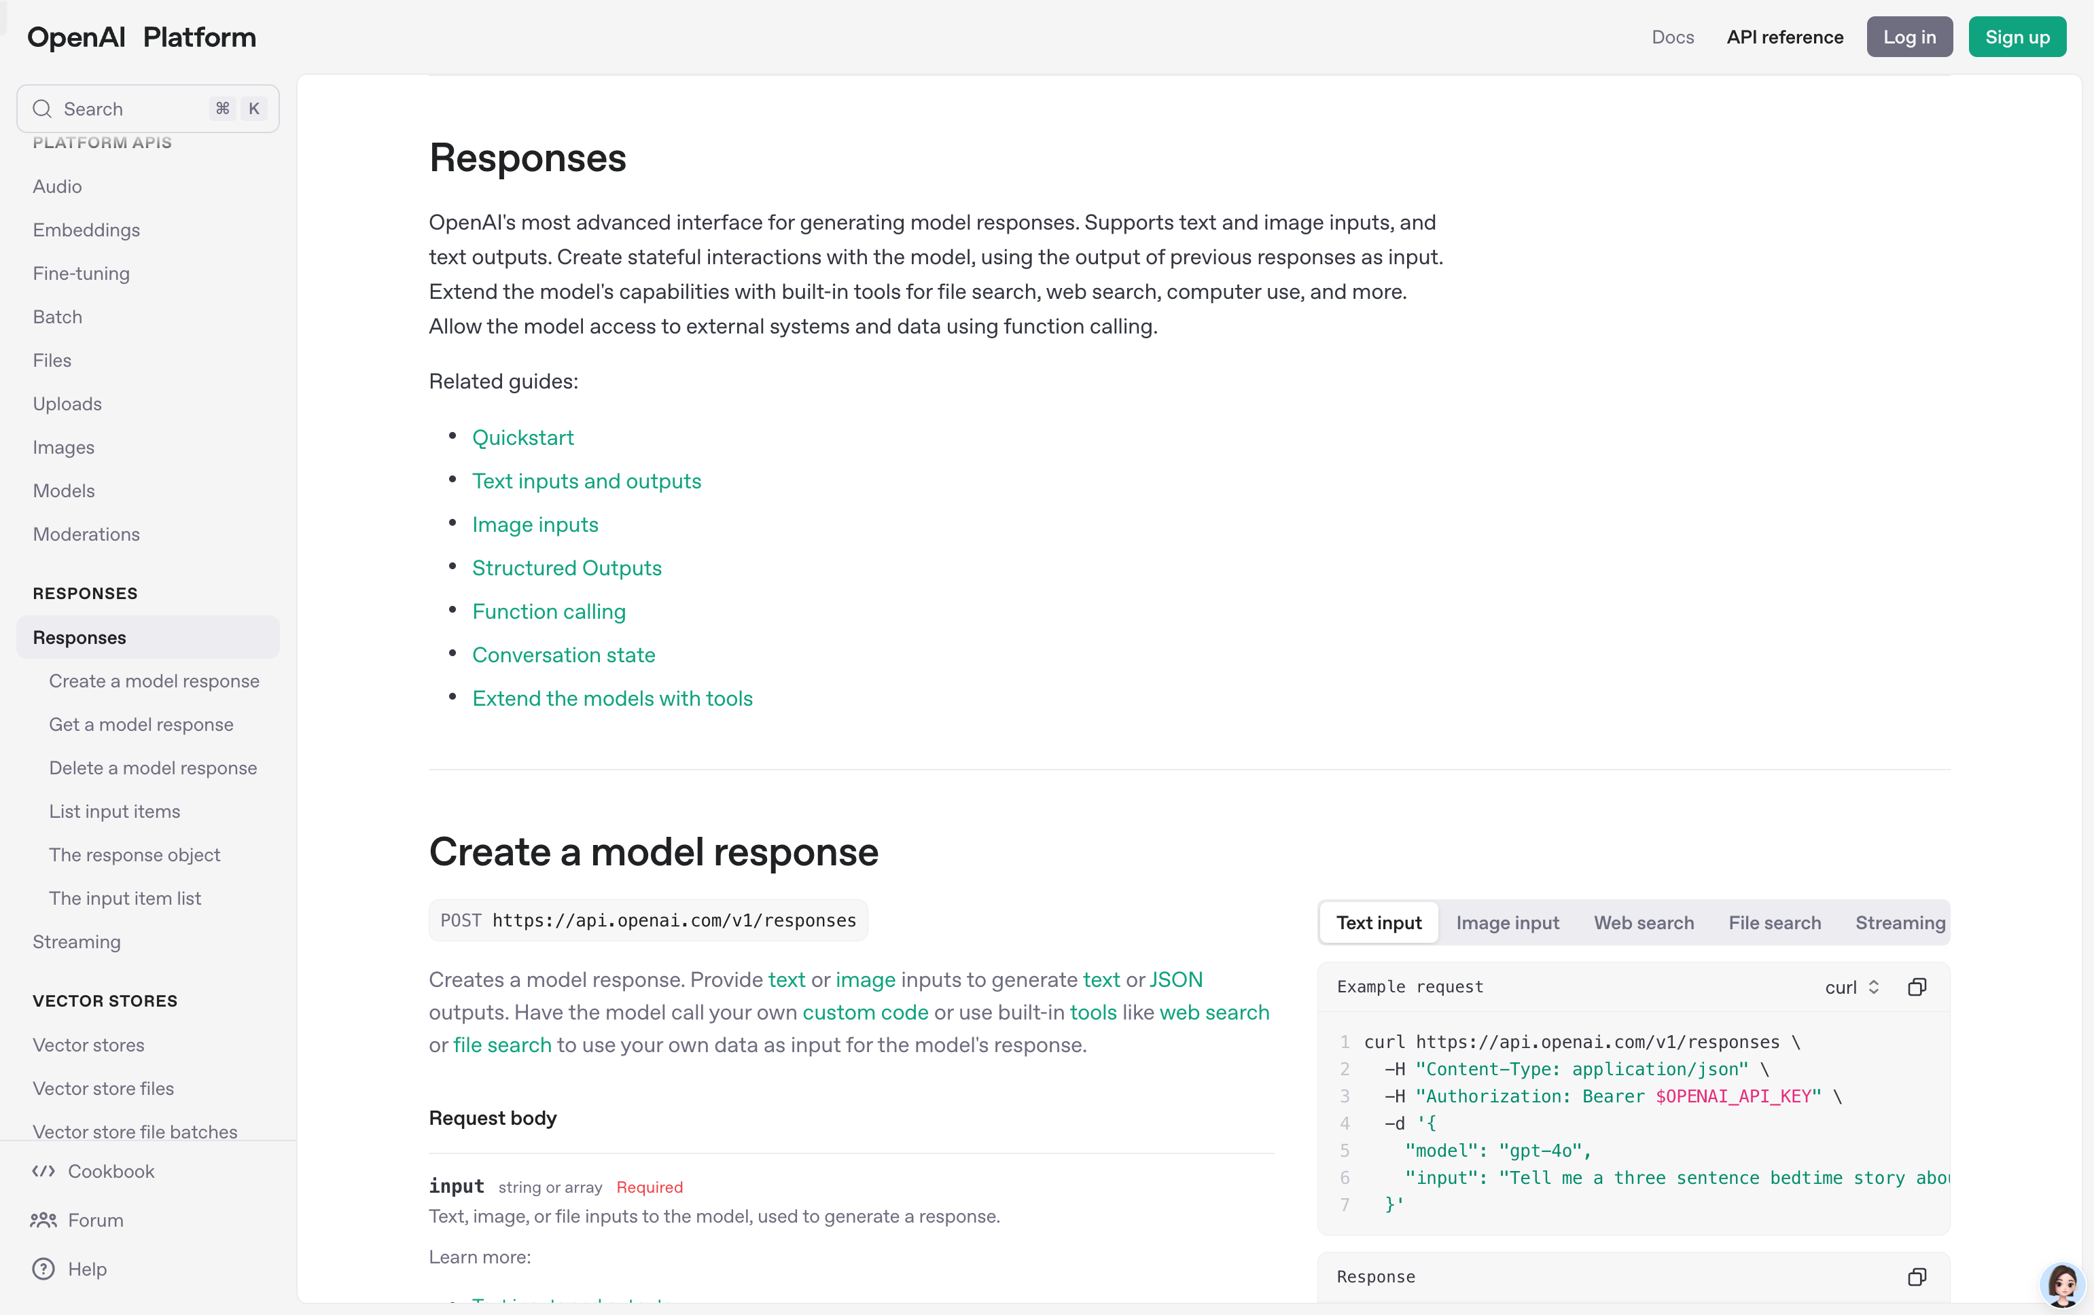Viewport: 2094px width, 1315px height.
Task: Open Moderations in the sidebar
Action: (x=86, y=534)
